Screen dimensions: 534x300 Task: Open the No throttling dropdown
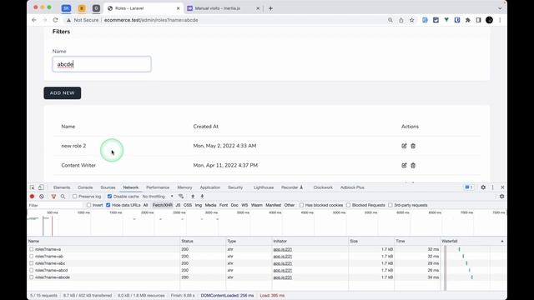point(158,197)
